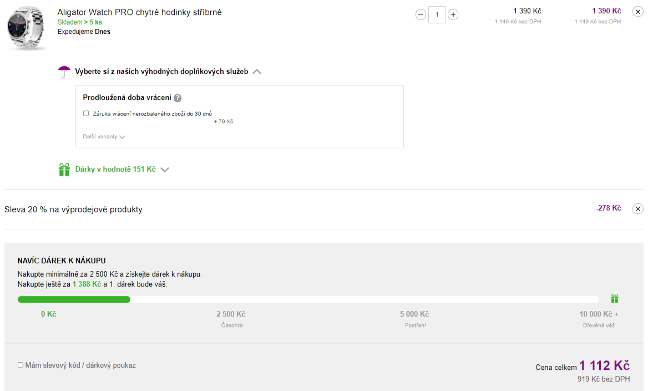Image resolution: width=648 pixels, height=391 pixels.
Task: Click the 10 000 Kč + Dřevěná věž milestone
Action: tap(599, 319)
